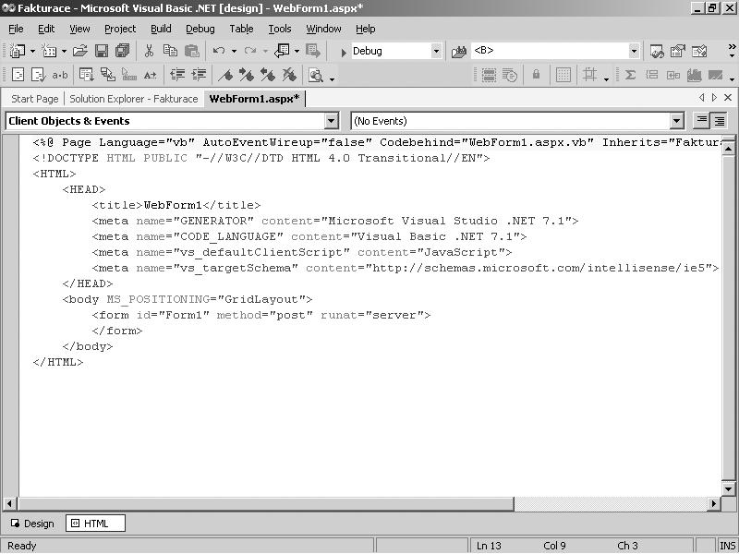Screen dimensions: 739x554
Task: Open the Tools menu
Action: (x=280, y=29)
